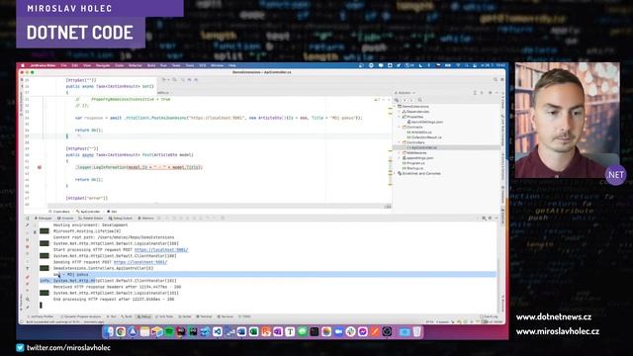The width and height of the screenshot is (633, 356).
Task: Open the NuGet tool window
Action: tap(185, 316)
